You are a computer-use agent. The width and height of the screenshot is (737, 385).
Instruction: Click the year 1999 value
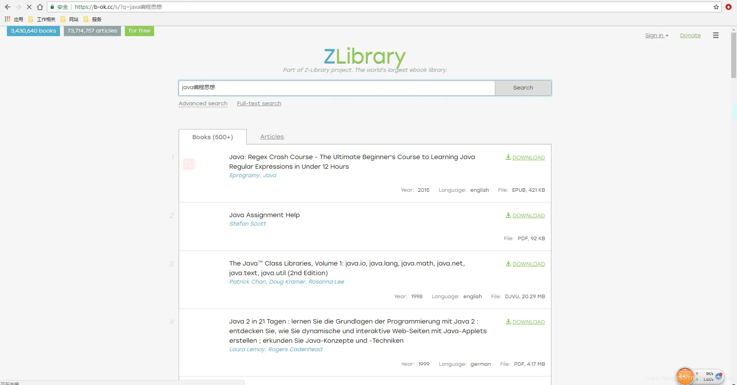tap(424, 364)
